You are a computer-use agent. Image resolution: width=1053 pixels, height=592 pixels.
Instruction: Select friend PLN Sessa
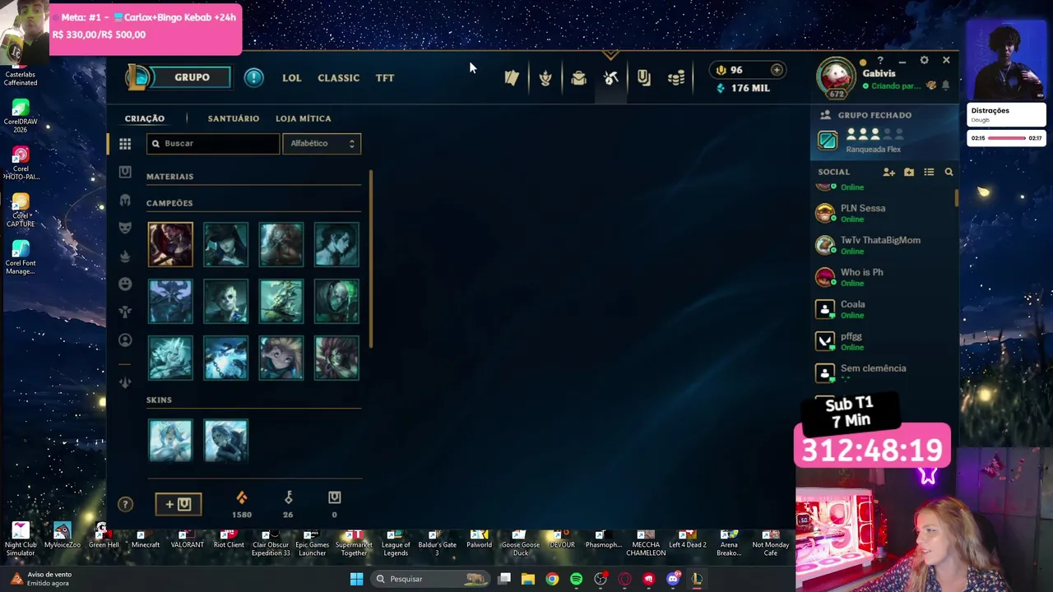tap(884, 213)
